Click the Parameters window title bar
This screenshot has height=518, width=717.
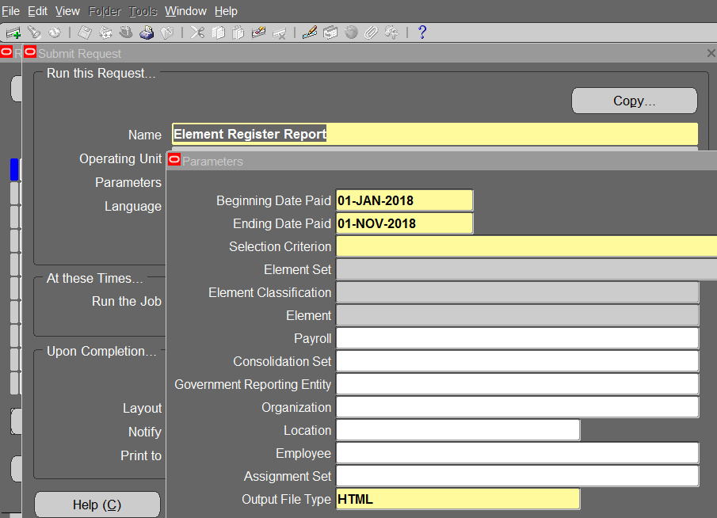pos(442,161)
